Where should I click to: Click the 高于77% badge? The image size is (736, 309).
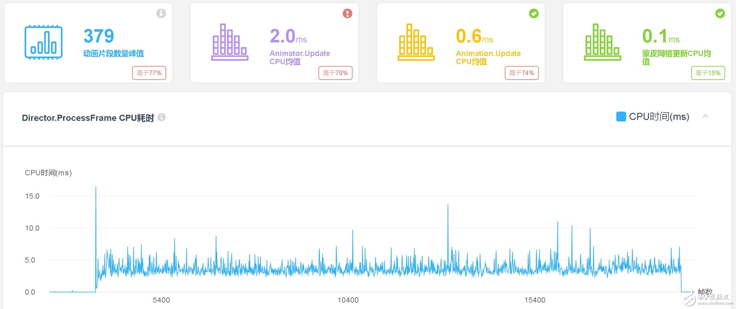[149, 73]
